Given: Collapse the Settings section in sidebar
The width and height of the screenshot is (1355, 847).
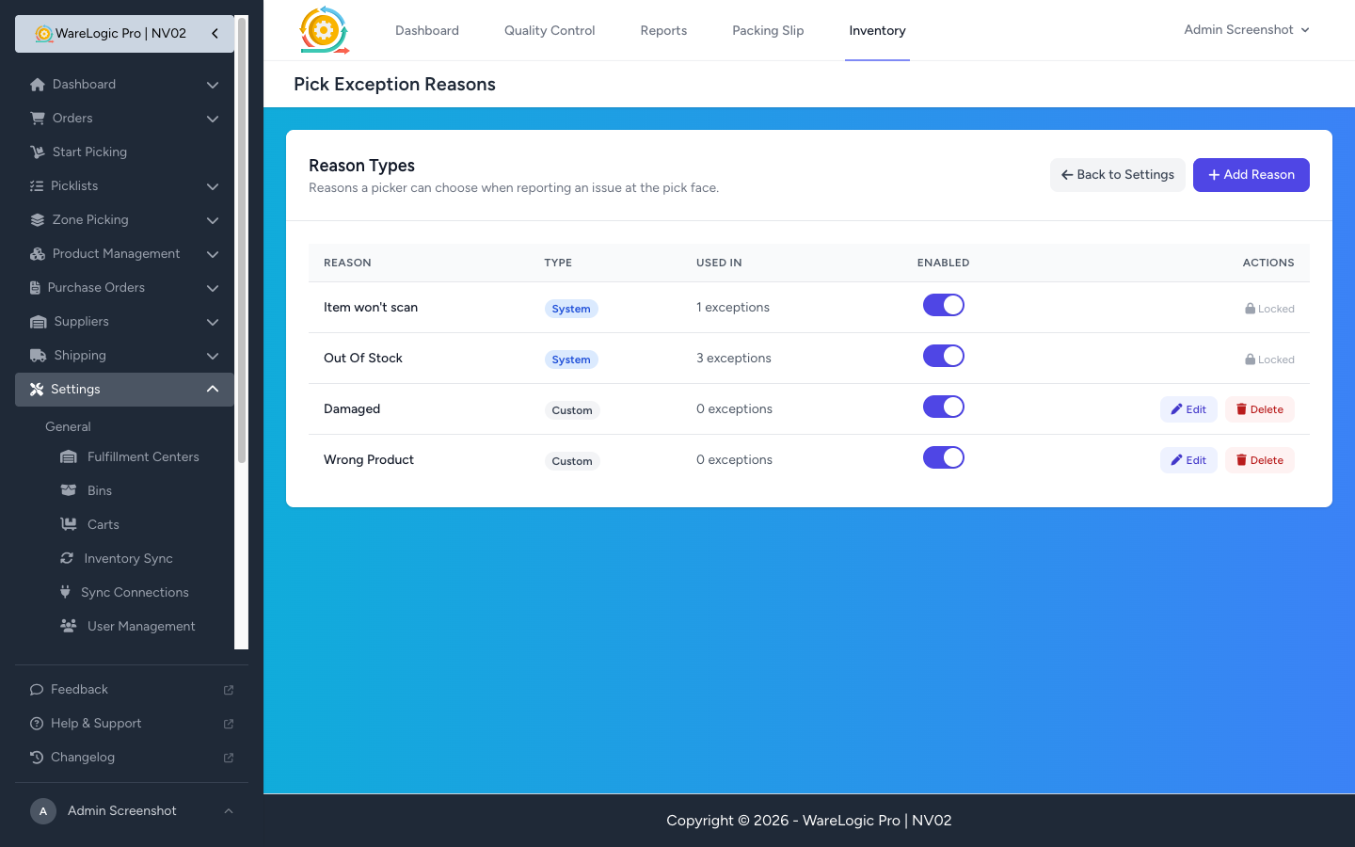Looking at the screenshot, I should pos(213,389).
